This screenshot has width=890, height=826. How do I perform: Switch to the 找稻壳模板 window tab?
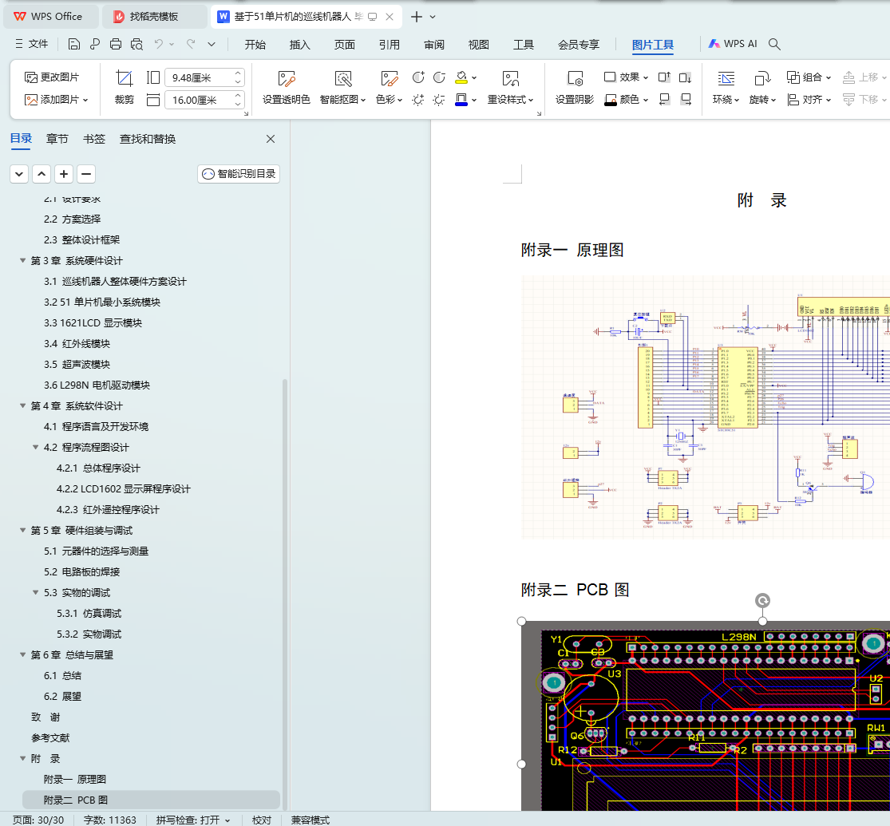click(x=154, y=17)
